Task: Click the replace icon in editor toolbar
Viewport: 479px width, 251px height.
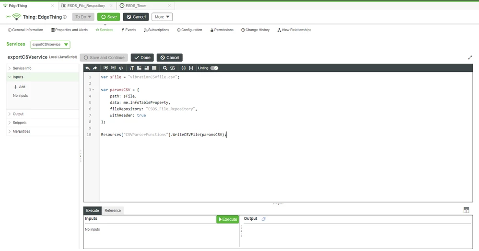Action: (173, 68)
